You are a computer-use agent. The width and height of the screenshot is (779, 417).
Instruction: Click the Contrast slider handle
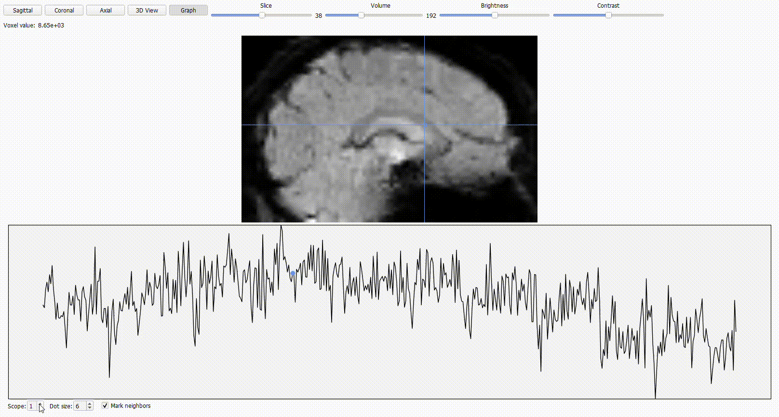tap(608, 15)
